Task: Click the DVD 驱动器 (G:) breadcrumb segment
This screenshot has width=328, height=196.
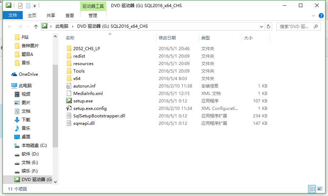Action: point(112,26)
